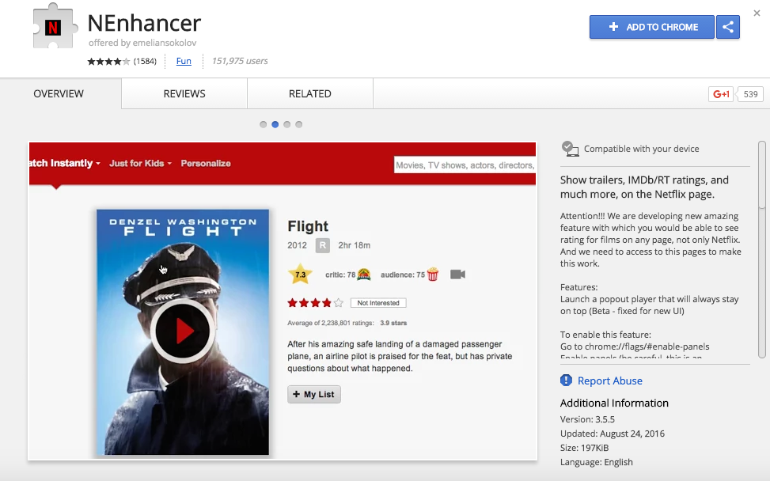Click the 539 G+1 count
Screen dimensions: 770x481
pos(750,94)
